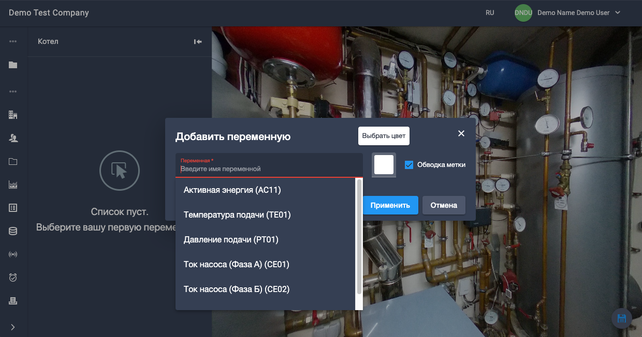Viewport: 642px width, 337px height.
Task: Select Ток насоса (Фаза А) (CE01)
Action: tap(236, 265)
